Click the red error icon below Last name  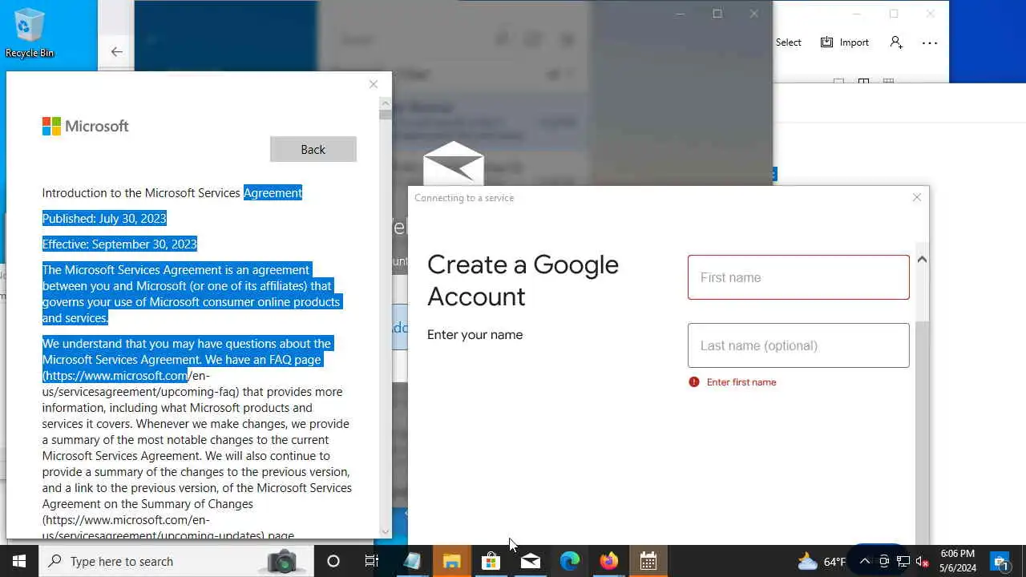click(x=694, y=382)
